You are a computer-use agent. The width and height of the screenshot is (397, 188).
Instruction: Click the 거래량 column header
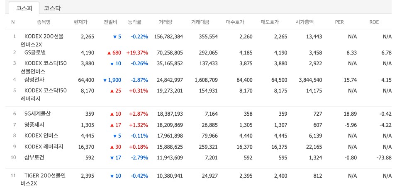(x=166, y=22)
